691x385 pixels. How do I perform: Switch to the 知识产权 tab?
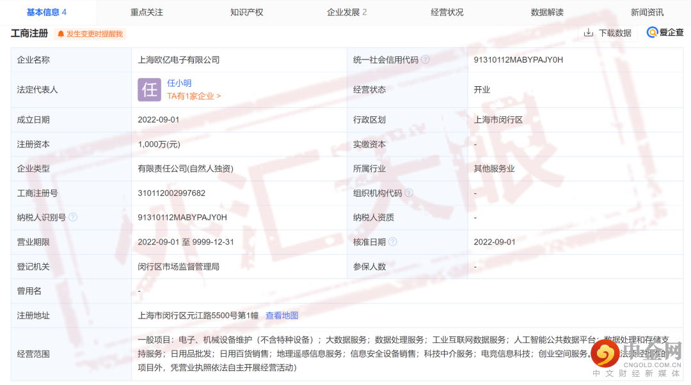pyautogui.click(x=247, y=12)
